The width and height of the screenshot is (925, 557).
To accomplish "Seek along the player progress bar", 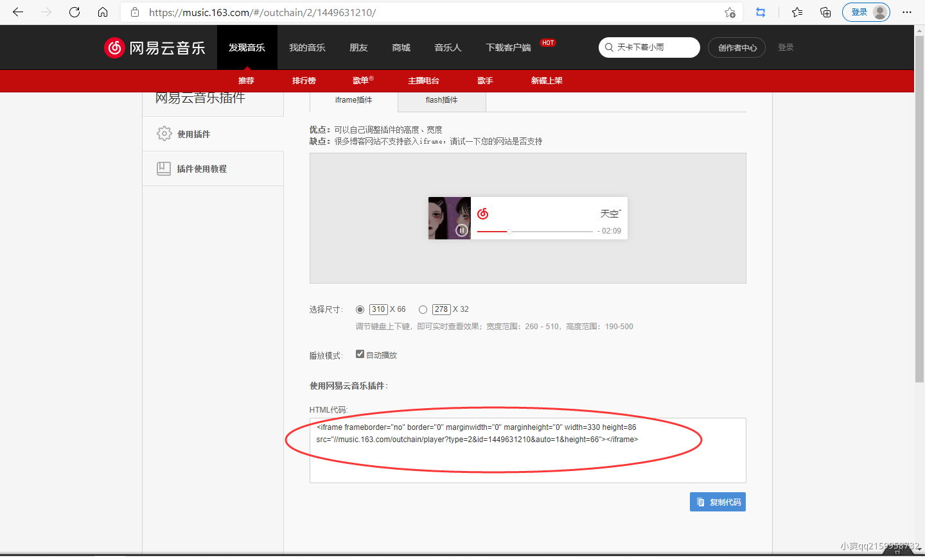I will click(x=535, y=231).
